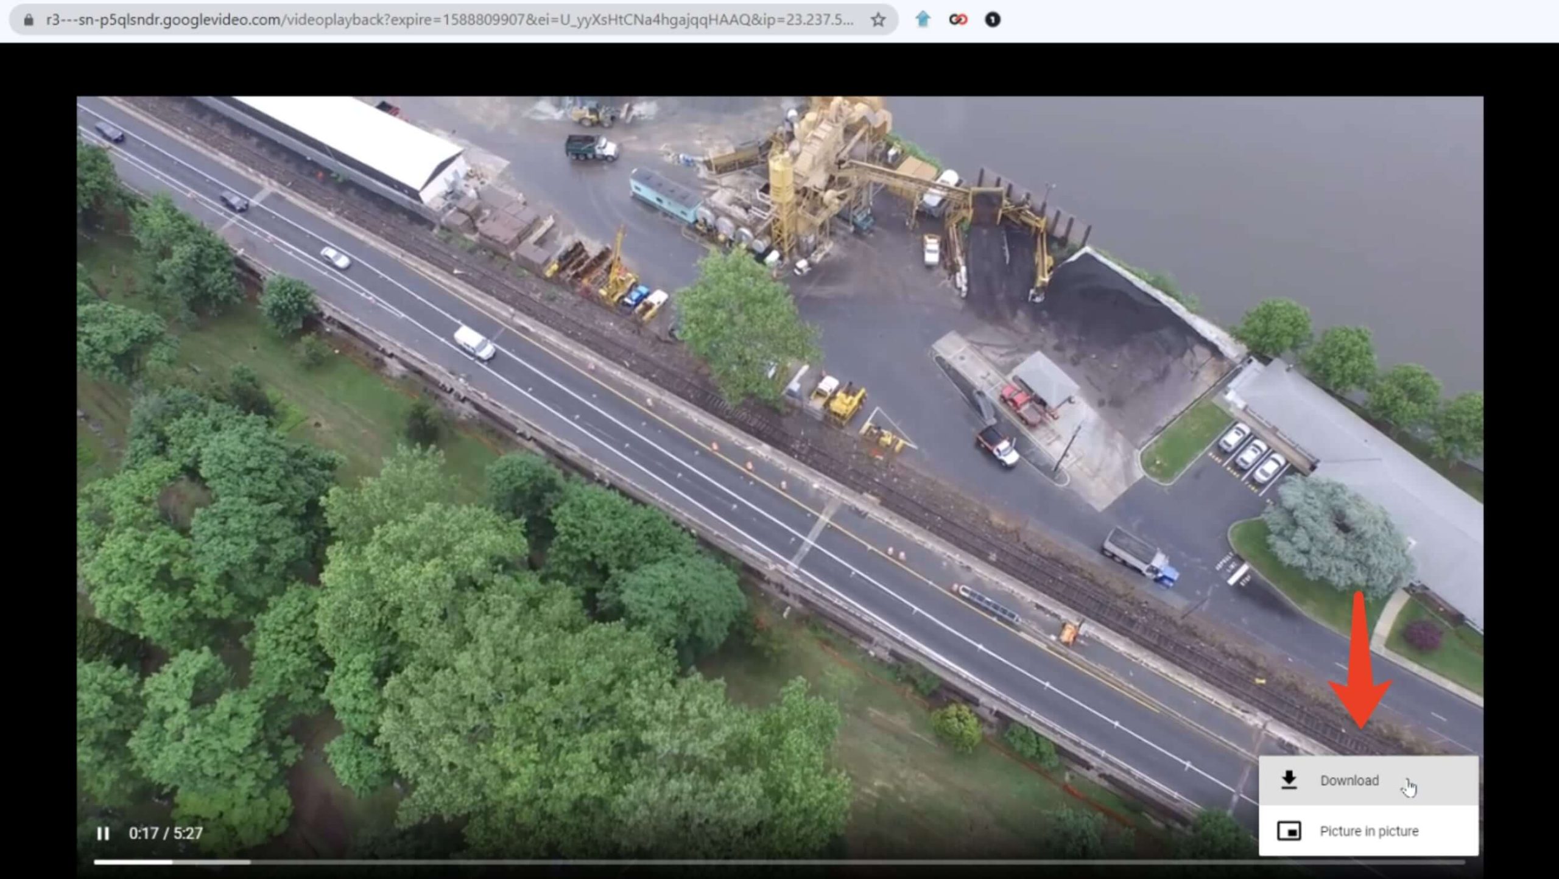Choose the Picture in picture menu entry
1559x879 pixels.
coord(1368,831)
